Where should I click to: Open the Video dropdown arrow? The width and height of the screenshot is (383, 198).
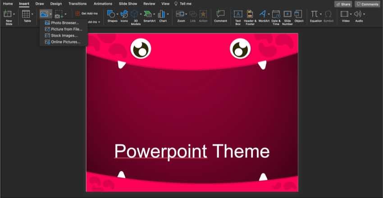[x=351, y=14]
